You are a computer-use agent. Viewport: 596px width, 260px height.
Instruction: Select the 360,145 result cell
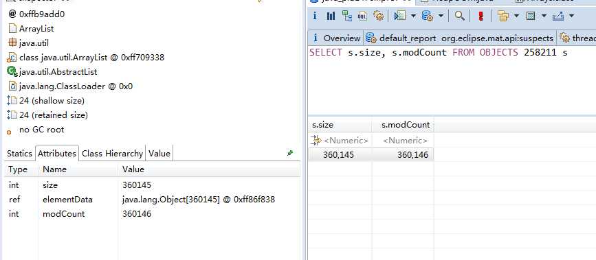pos(338,155)
